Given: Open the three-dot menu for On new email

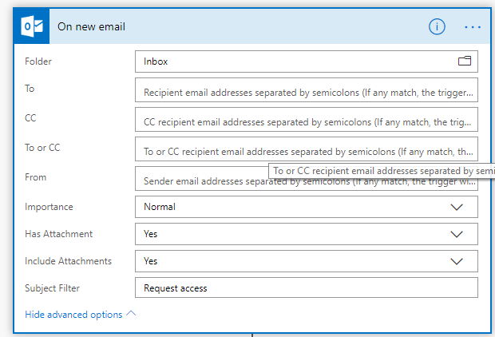Looking at the screenshot, I should [473, 26].
